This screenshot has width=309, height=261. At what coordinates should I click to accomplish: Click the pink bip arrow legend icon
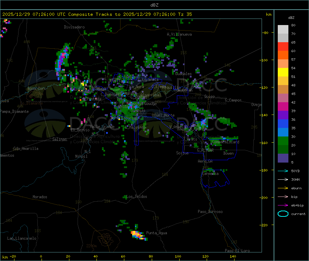click(283, 197)
